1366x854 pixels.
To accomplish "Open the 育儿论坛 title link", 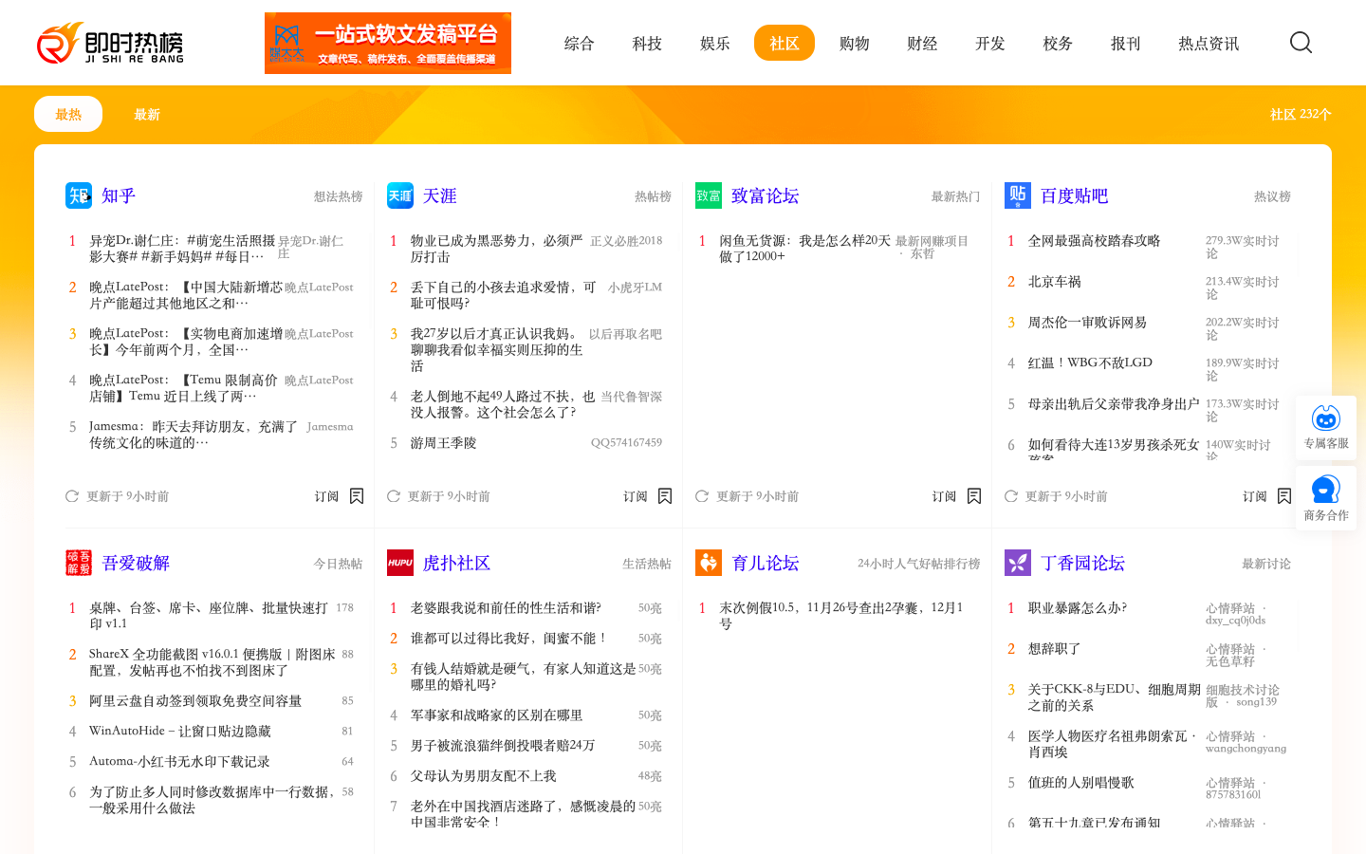I will (x=766, y=563).
